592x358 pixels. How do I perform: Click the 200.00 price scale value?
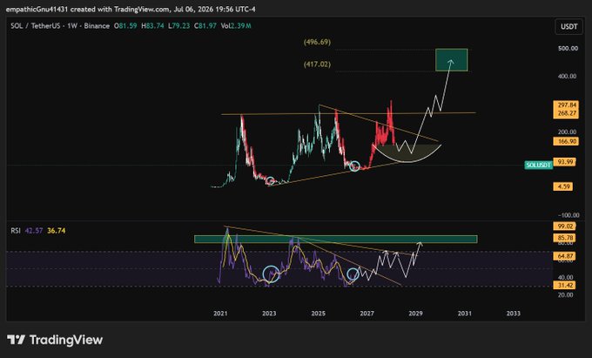[x=567, y=132]
